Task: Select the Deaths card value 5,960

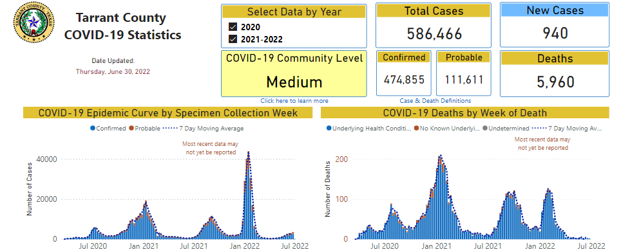Action: tap(555, 82)
